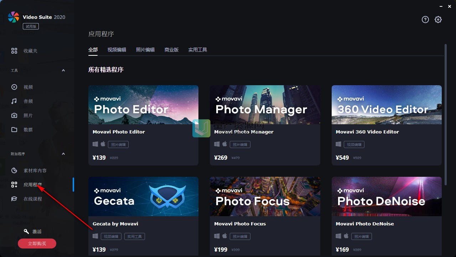The width and height of the screenshot is (456, 257).
Task: Click Windows icon on Movavi Photo DeNoise card
Action: [x=338, y=236]
